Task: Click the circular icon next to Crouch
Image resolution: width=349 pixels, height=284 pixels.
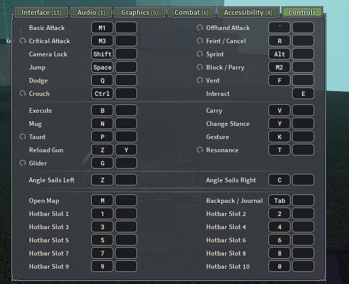Action: point(23,94)
